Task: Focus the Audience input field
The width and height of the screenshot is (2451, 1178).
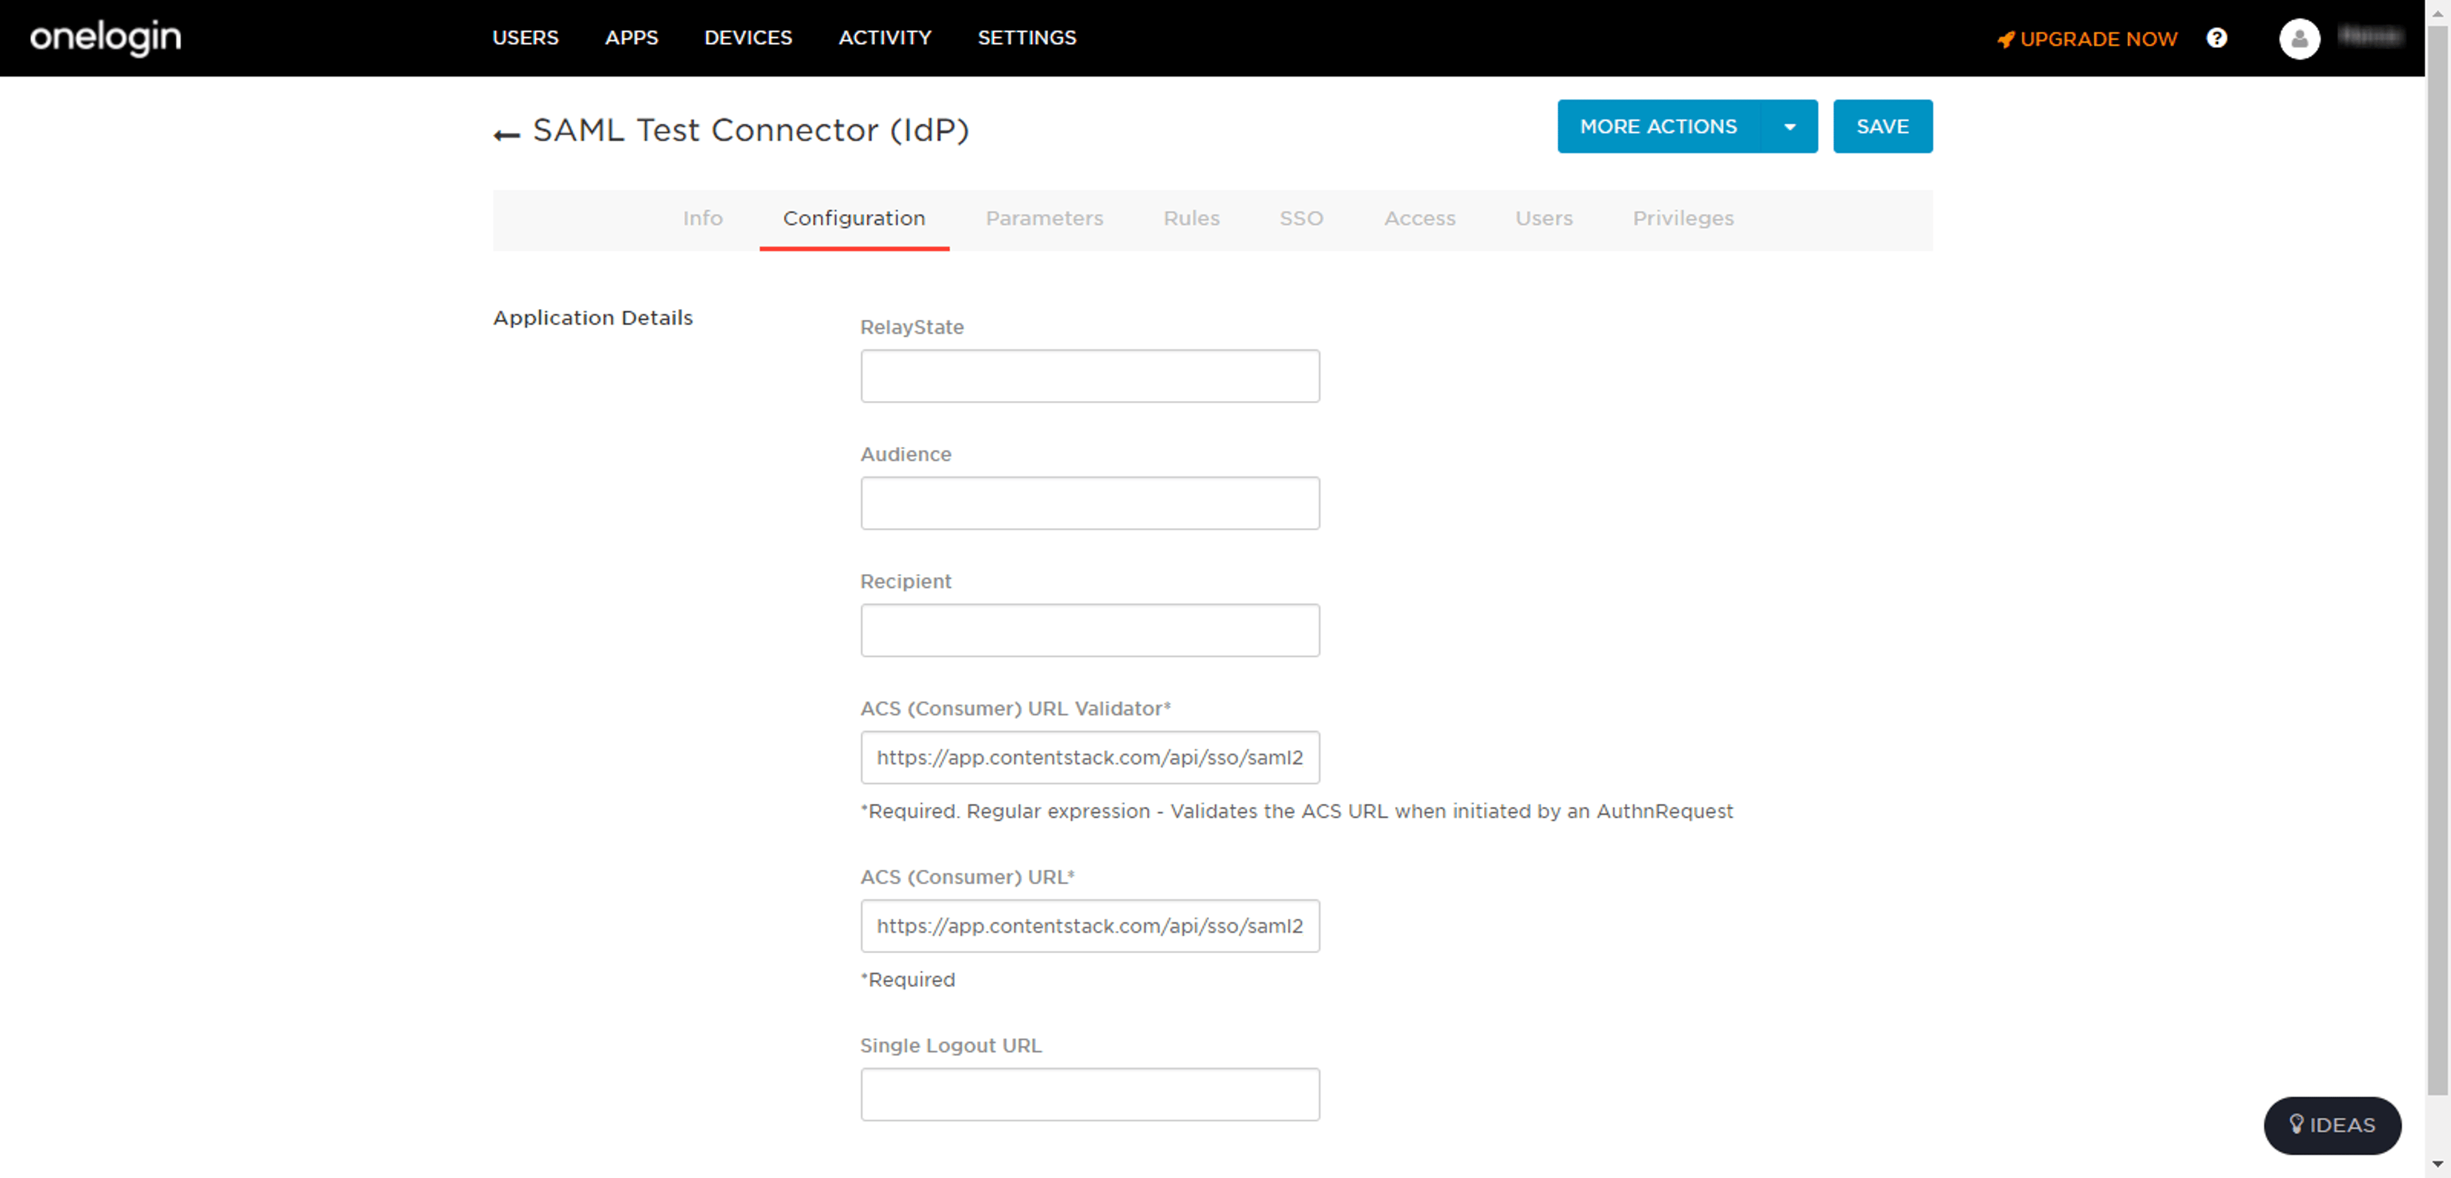Action: [x=1090, y=503]
